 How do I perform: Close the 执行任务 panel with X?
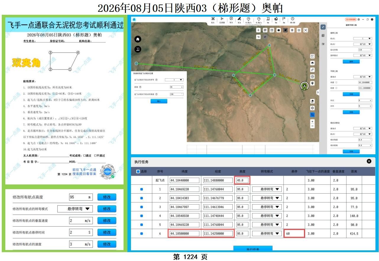(x=369, y=161)
